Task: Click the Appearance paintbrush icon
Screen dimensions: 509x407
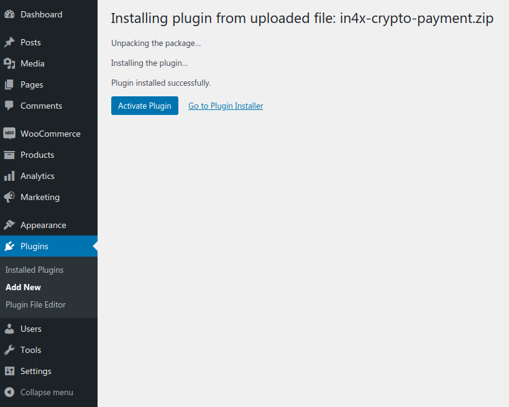Action: 9,225
